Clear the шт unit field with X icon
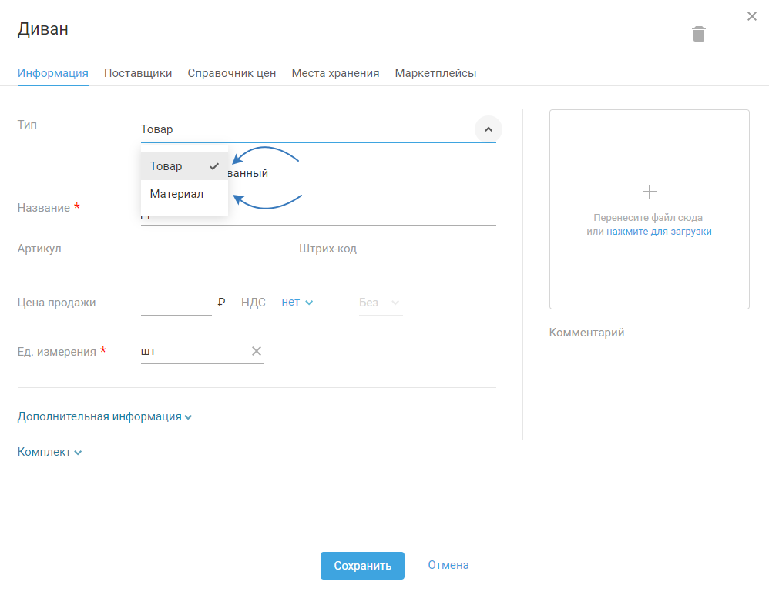 257,351
